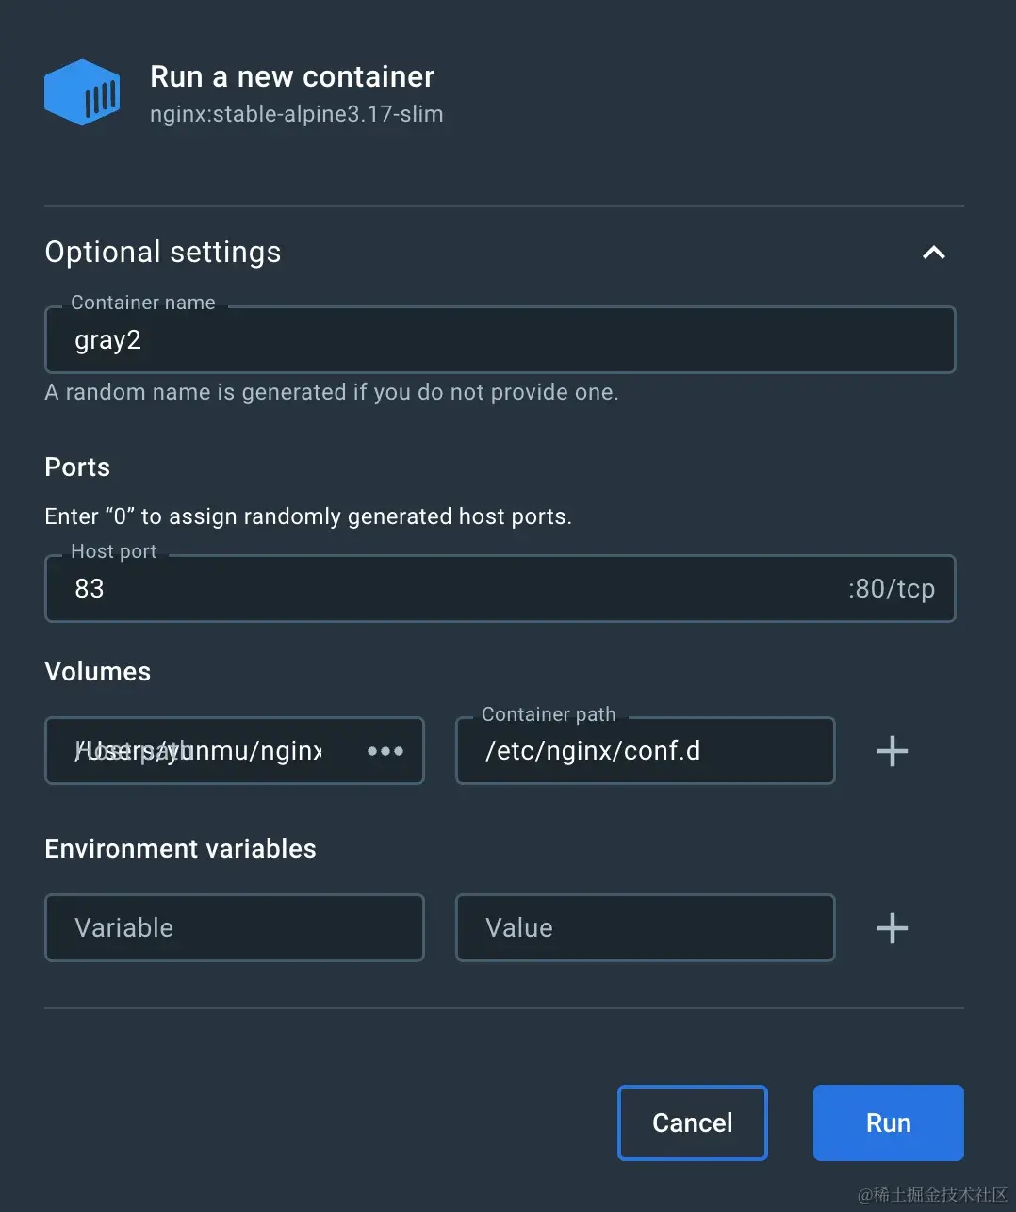The width and height of the screenshot is (1016, 1212).
Task: Add another environment variable with the plus
Action: [892, 928]
